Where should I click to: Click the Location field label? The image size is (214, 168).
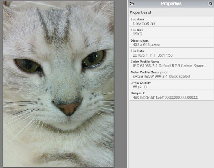click(137, 20)
